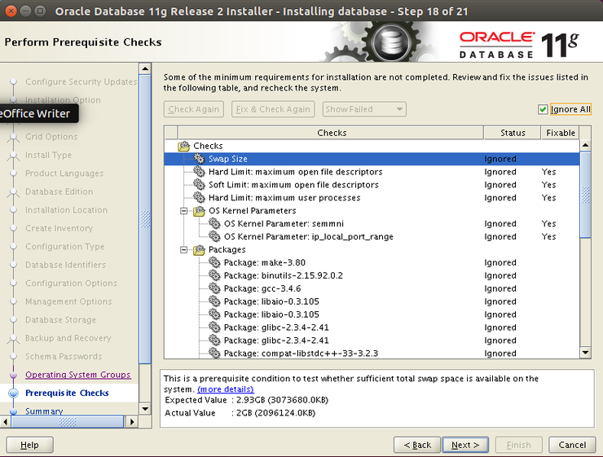Click the Packages folder icon
The width and height of the screenshot is (603, 457).
(x=199, y=250)
